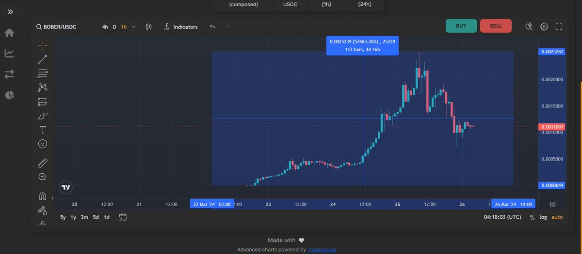Open chart settings gear
582x254 pixels.
[x=544, y=27]
